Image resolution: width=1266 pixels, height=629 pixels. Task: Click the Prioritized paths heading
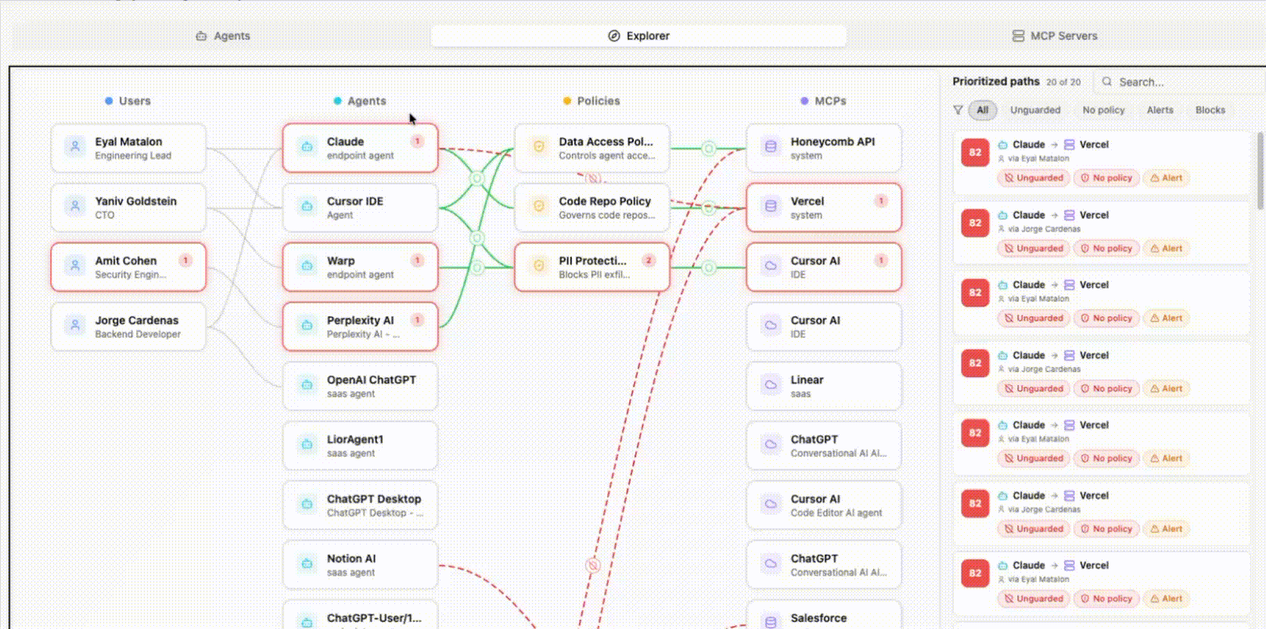pyautogui.click(x=996, y=81)
